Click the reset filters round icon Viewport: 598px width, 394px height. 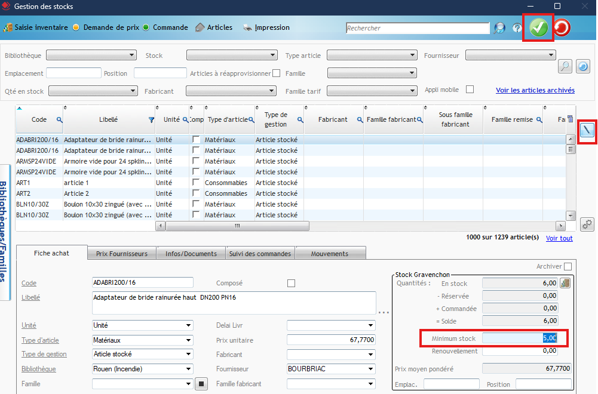[x=583, y=66]
